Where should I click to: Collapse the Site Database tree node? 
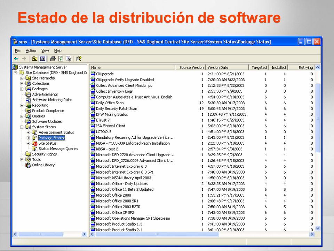(x=15, y=73)
